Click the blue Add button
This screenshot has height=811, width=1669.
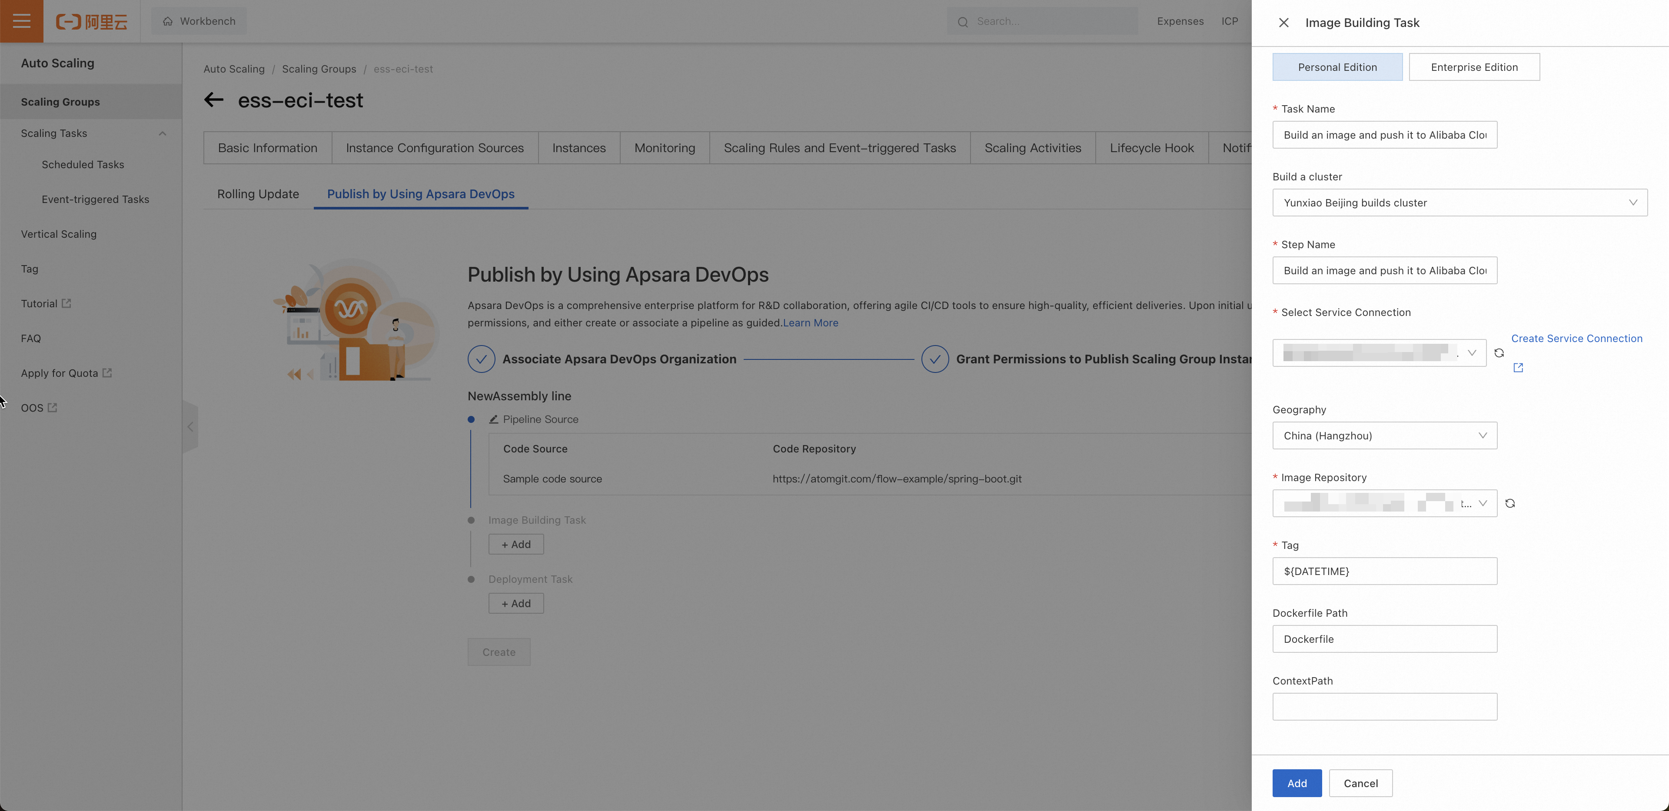point(1297,783)
